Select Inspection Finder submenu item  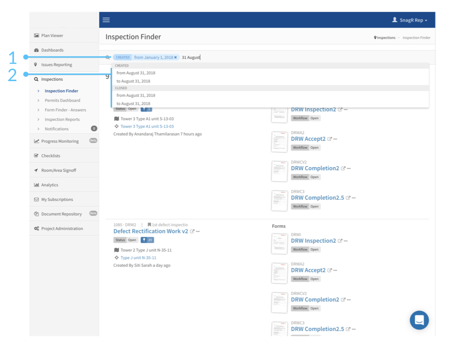[x=61, y=91]
